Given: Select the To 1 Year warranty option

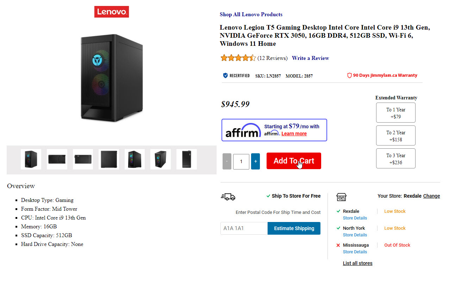Looking at the screenshot, I should [395, 113].
